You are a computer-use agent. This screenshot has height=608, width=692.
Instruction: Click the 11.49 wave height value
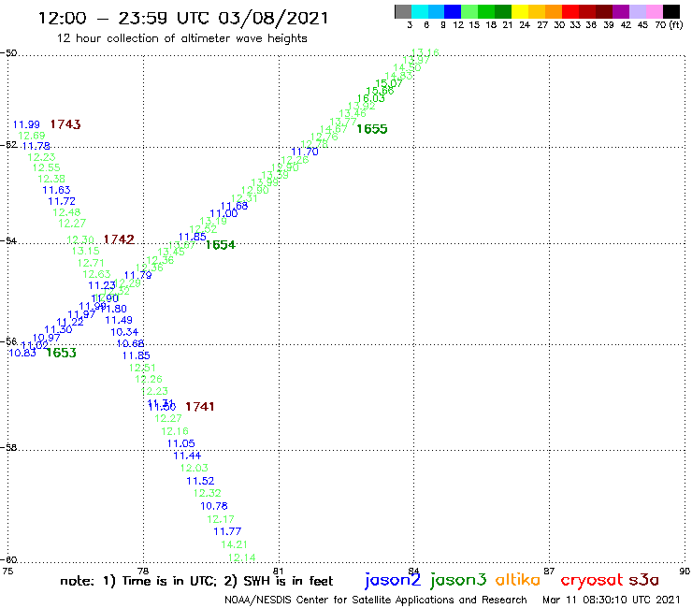pyautogui.click(x=119, y=320)
